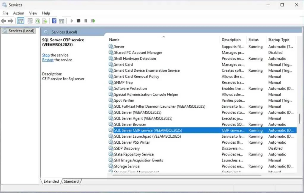
Task: Click the horizontal scrollbar of services list
Action: point(187,175)
